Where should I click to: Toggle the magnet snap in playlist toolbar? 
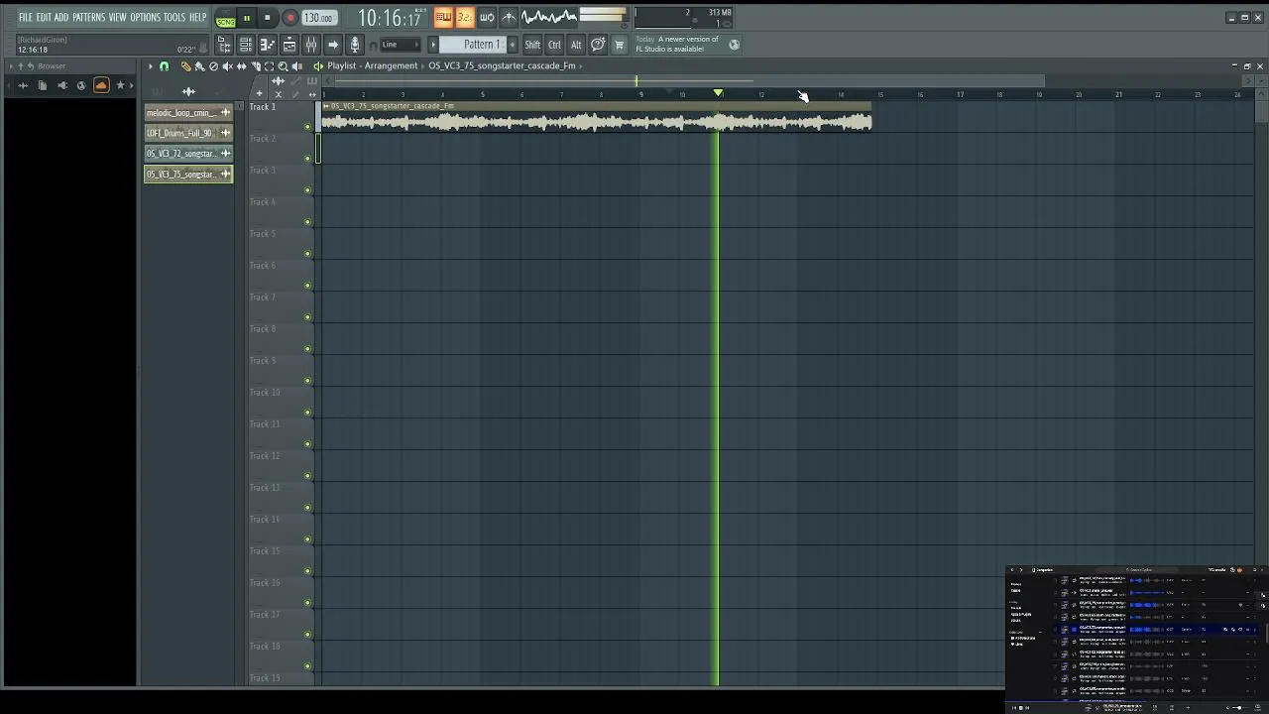coord(164,66)
